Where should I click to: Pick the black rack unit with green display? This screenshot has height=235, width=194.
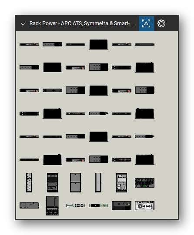[x=145, y=183]
